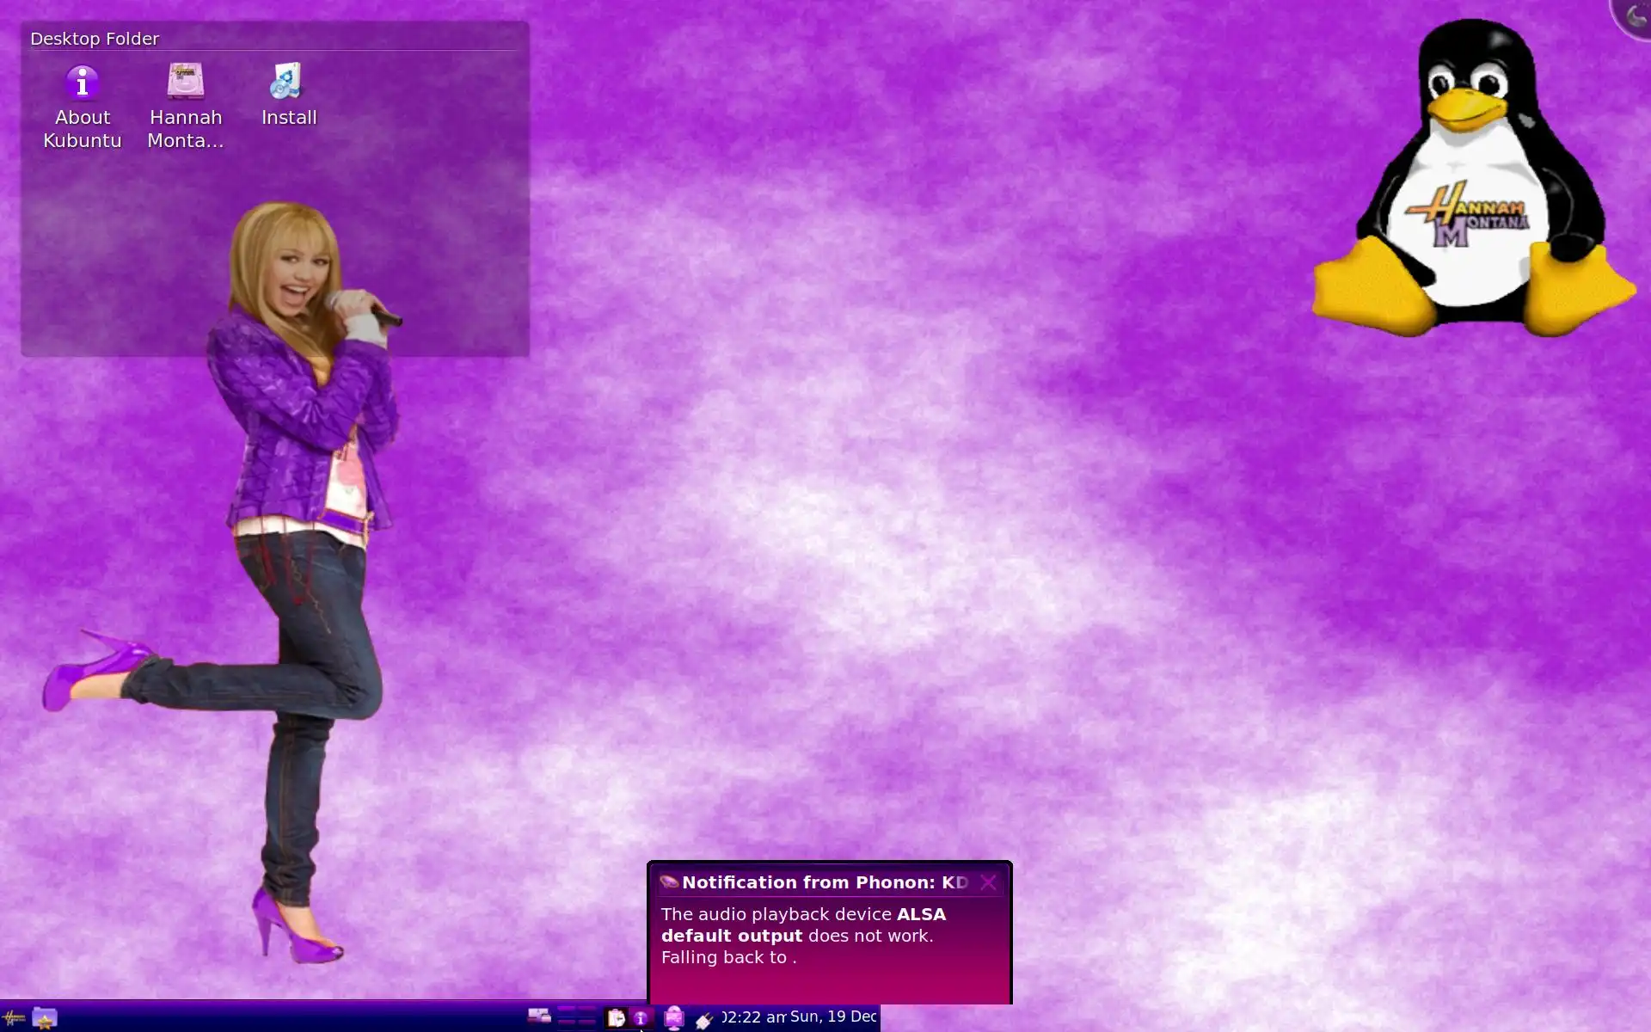The height and width of the screenshot is (1032, 1651).
Task: Click the clock showing 02:22 am
Action: (x=754, y=1017)
